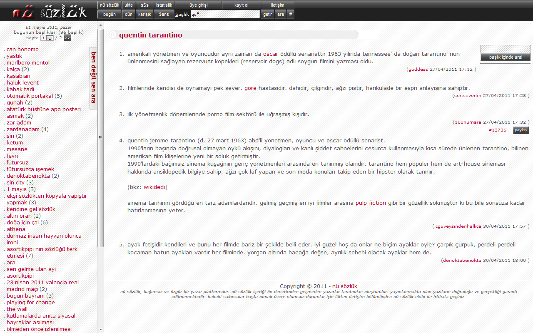This screenshot has width=533, height=333.
Task: Show bugün entries
Action: pos(110,14)
